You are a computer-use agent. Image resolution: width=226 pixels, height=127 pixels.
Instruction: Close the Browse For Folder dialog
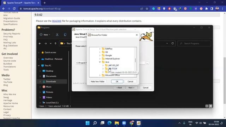137,35
